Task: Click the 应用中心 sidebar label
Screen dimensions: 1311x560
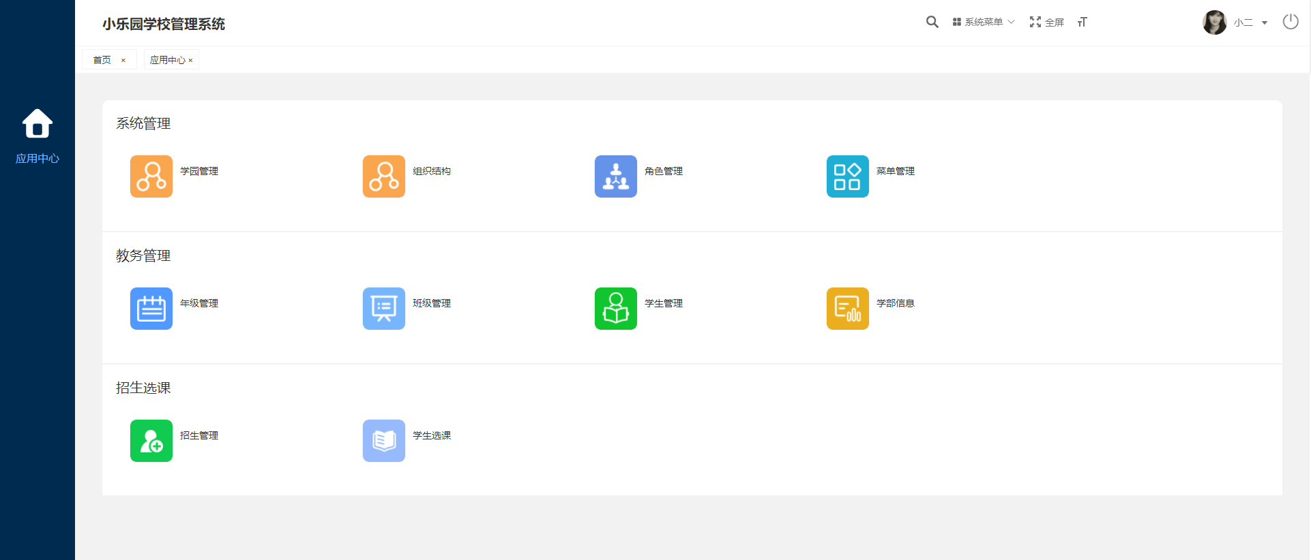Action: point(38,159)
